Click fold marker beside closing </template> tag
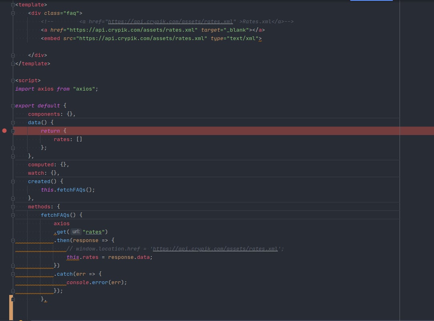 13,64
